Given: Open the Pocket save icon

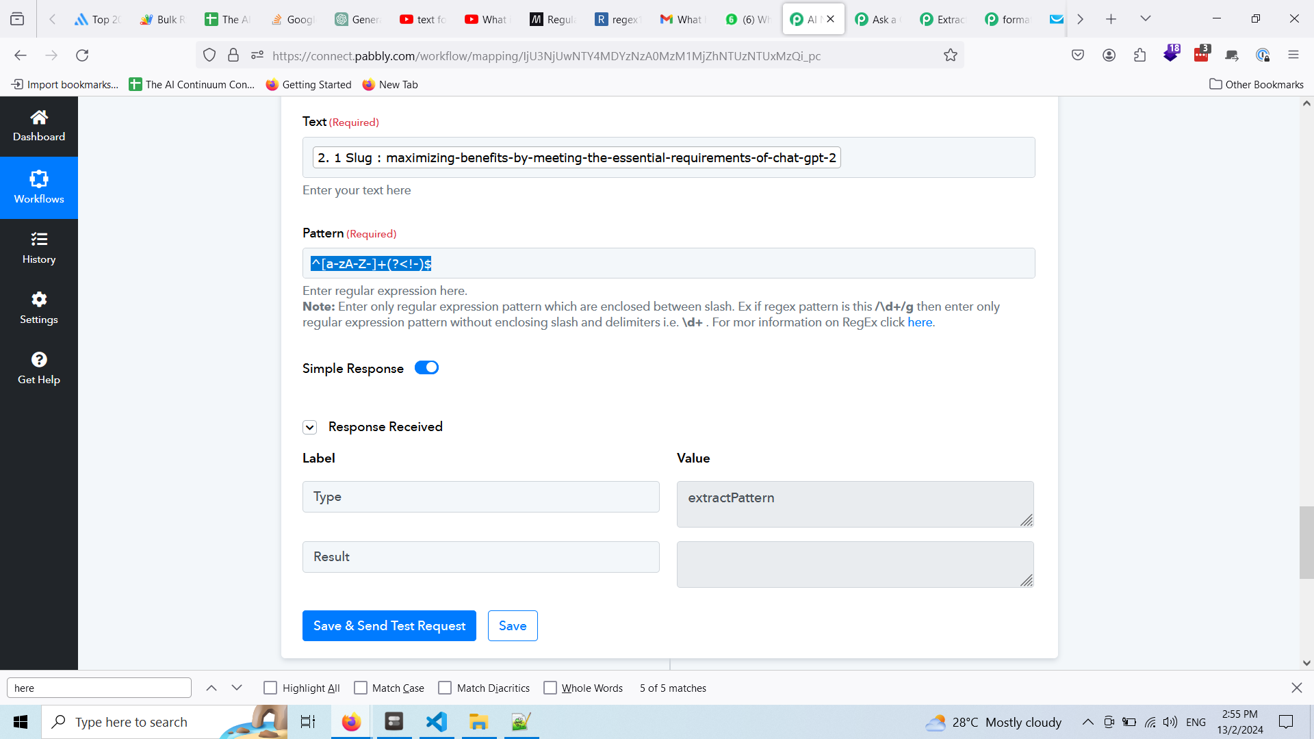Looking at the screenshot, I should (x=1078, y=55).
